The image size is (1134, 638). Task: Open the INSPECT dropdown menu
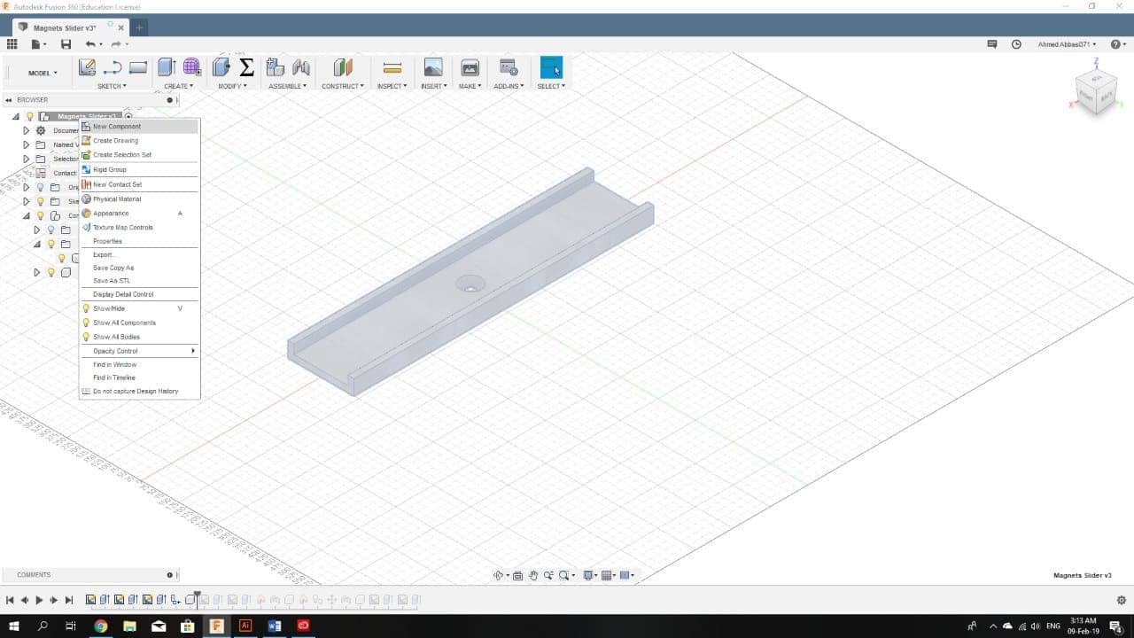(392, 86)
